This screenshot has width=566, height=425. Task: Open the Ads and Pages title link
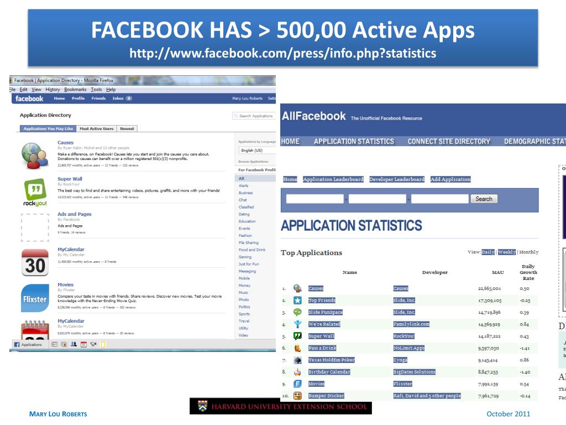click(75, 214)
